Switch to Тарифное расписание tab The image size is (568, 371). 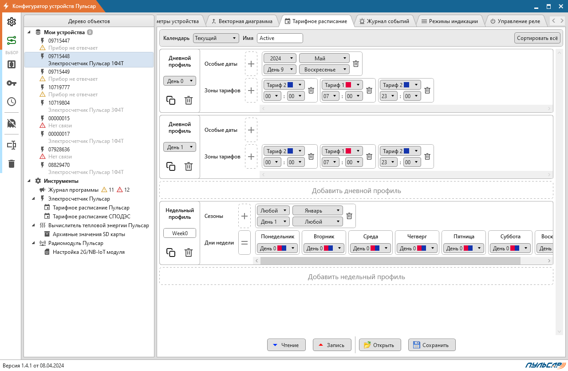point(316,21)
